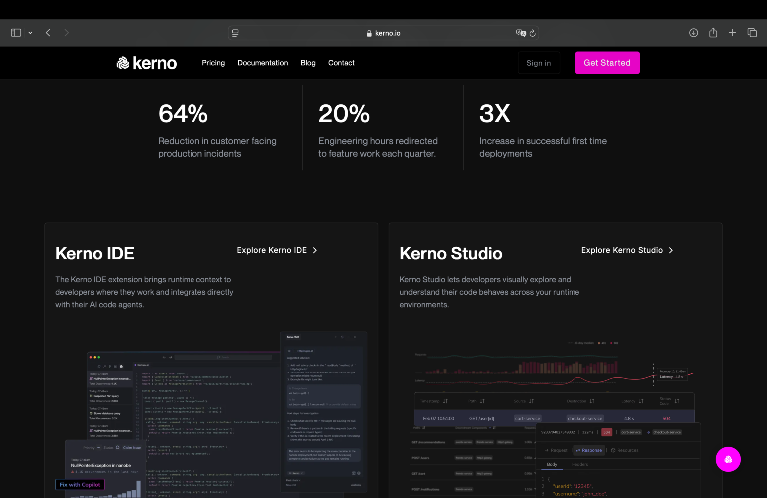The width and height of the screenshot is (767, 498).
Task: Go back with the browser back arrow
Action: pos(48,33)
